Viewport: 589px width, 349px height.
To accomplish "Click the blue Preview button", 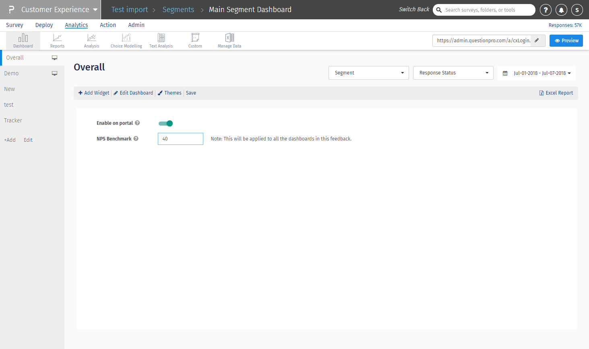I will (x=566, y=41).
